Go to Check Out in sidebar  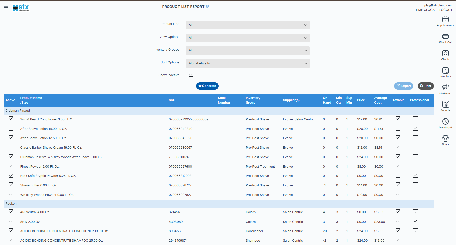(x=445, y=37)
